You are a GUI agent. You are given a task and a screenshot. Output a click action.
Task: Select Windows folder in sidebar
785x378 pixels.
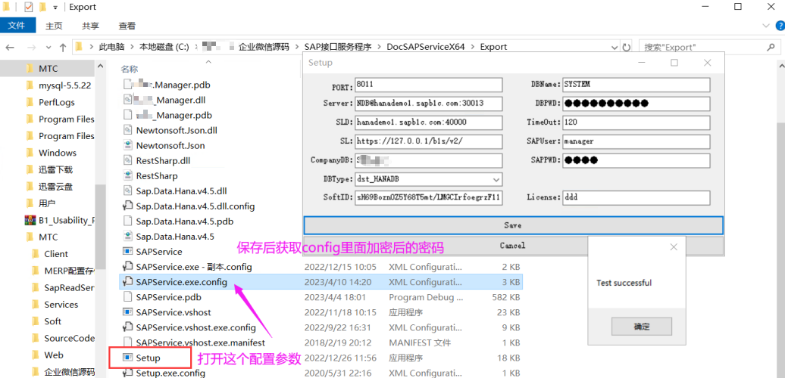(59, 153)
